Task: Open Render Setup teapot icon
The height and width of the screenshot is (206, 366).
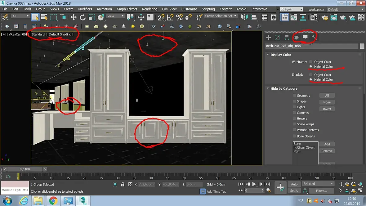Action: [324, 17]
